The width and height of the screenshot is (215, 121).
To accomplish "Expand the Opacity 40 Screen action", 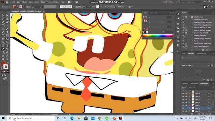I will [192, 22].
